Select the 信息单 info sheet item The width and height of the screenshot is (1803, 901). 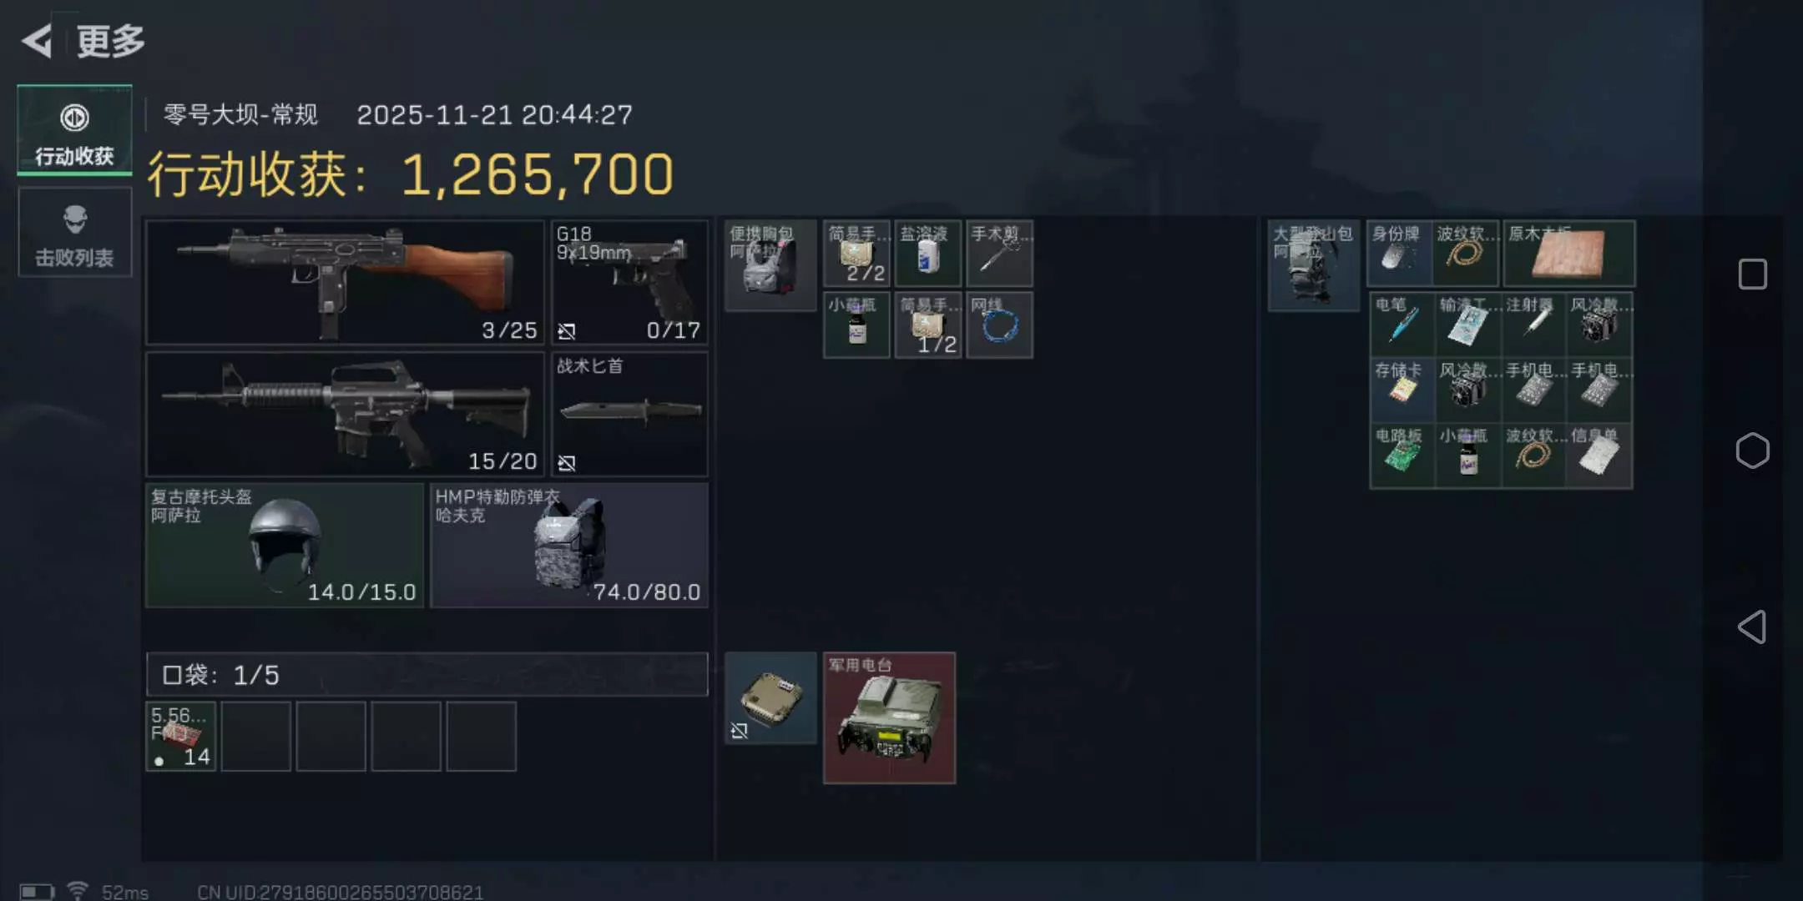(x=1599, y=456)
